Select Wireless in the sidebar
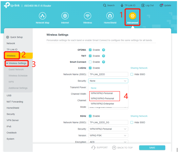 click(x=11, y=56)
